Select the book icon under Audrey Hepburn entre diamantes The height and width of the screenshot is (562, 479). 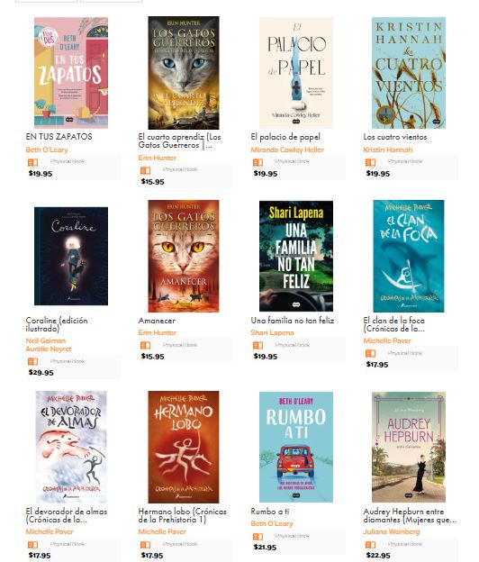click(370, 545)
